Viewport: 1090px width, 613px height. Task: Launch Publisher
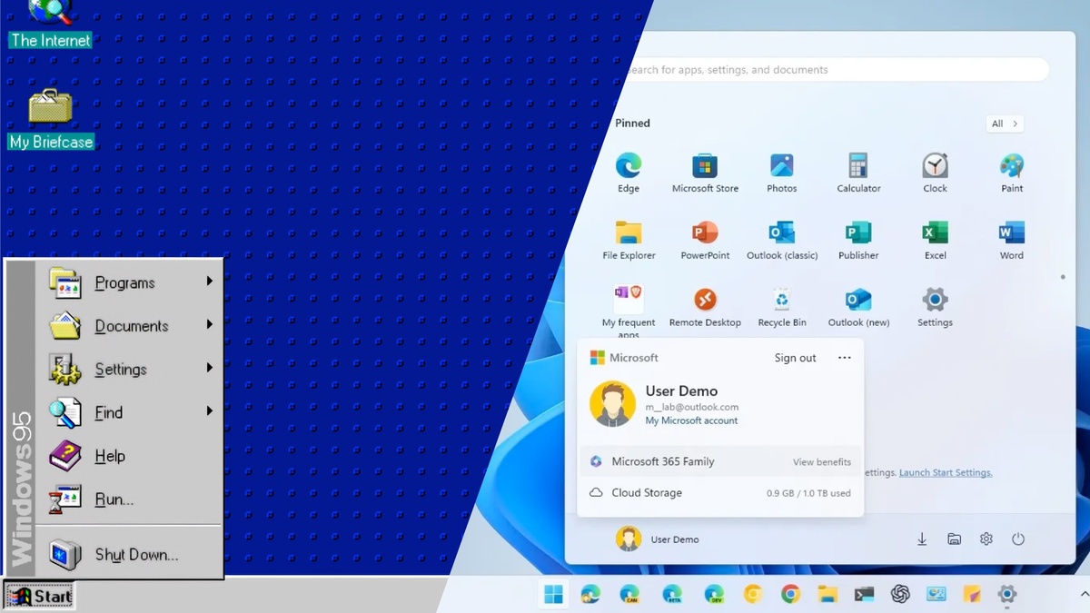click(858, 240)
